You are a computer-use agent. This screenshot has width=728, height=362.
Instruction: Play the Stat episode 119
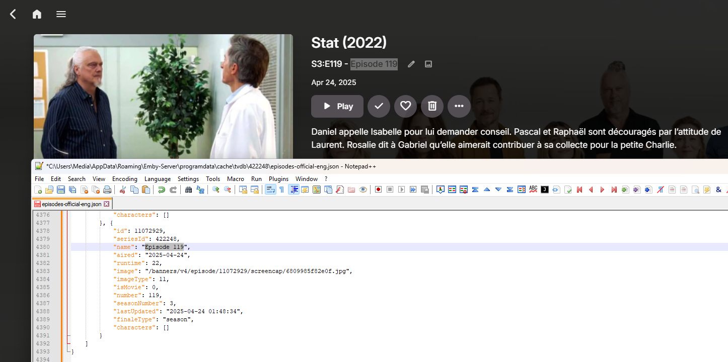(x=337, y=106)
